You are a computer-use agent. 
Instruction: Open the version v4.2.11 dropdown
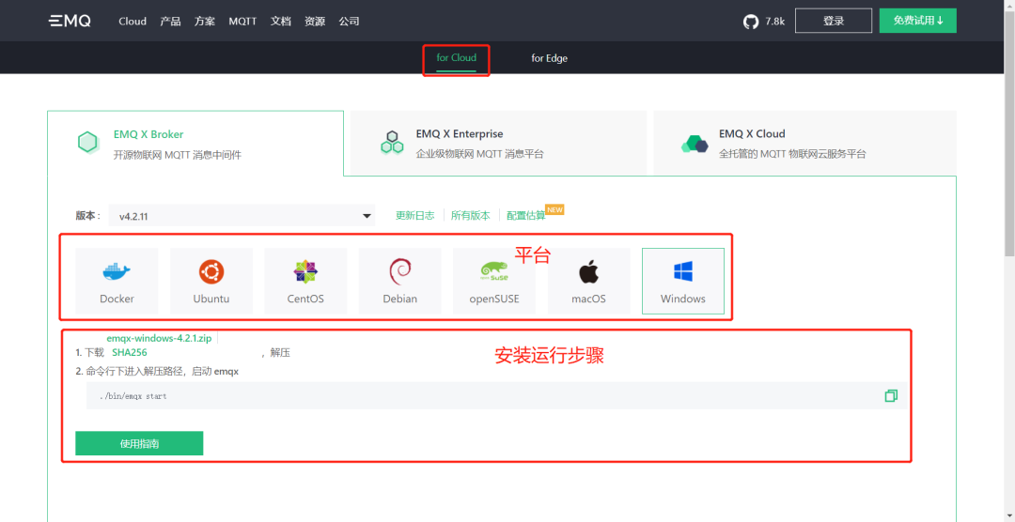click(x=242, y=216)
